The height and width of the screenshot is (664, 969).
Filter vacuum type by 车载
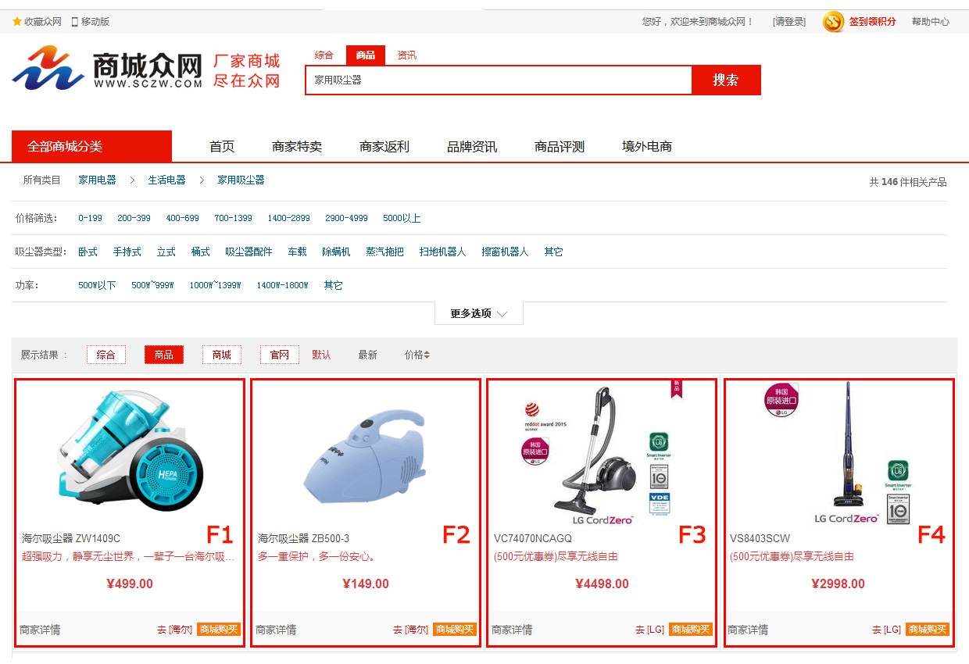click(297, 252)
